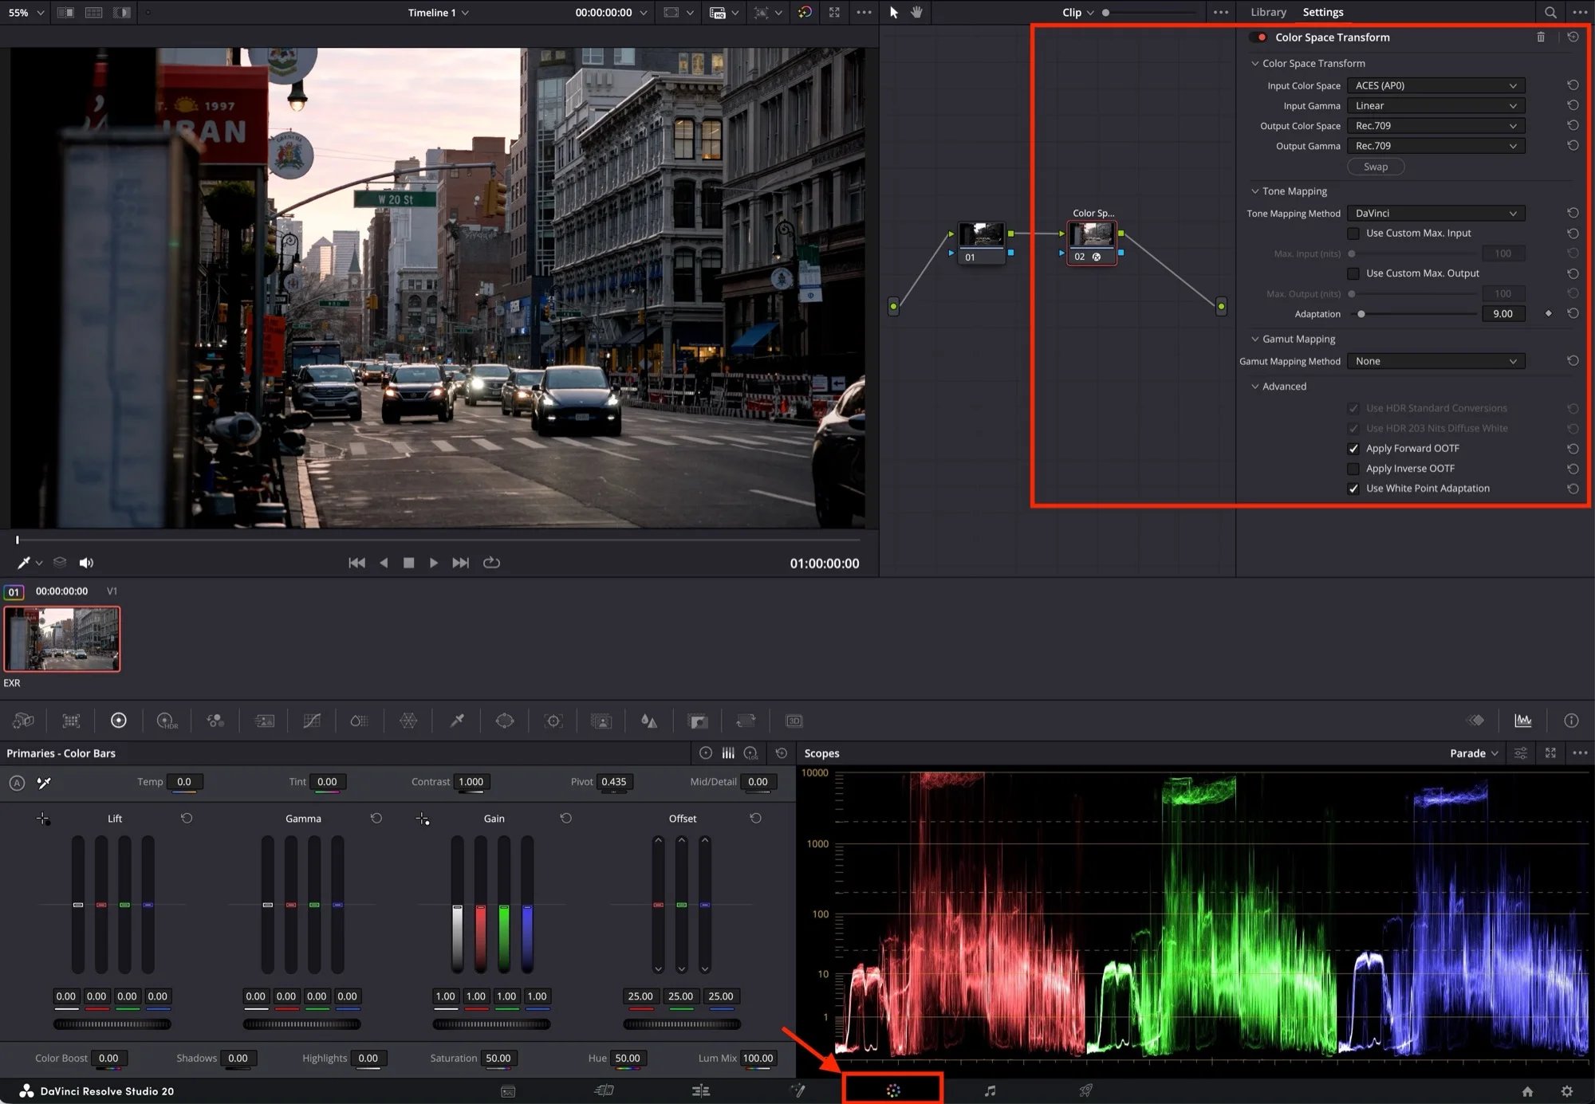This screenshot has width=1595, height=1104.
Task: Reset the Lift controls
Action: point(187,819)
